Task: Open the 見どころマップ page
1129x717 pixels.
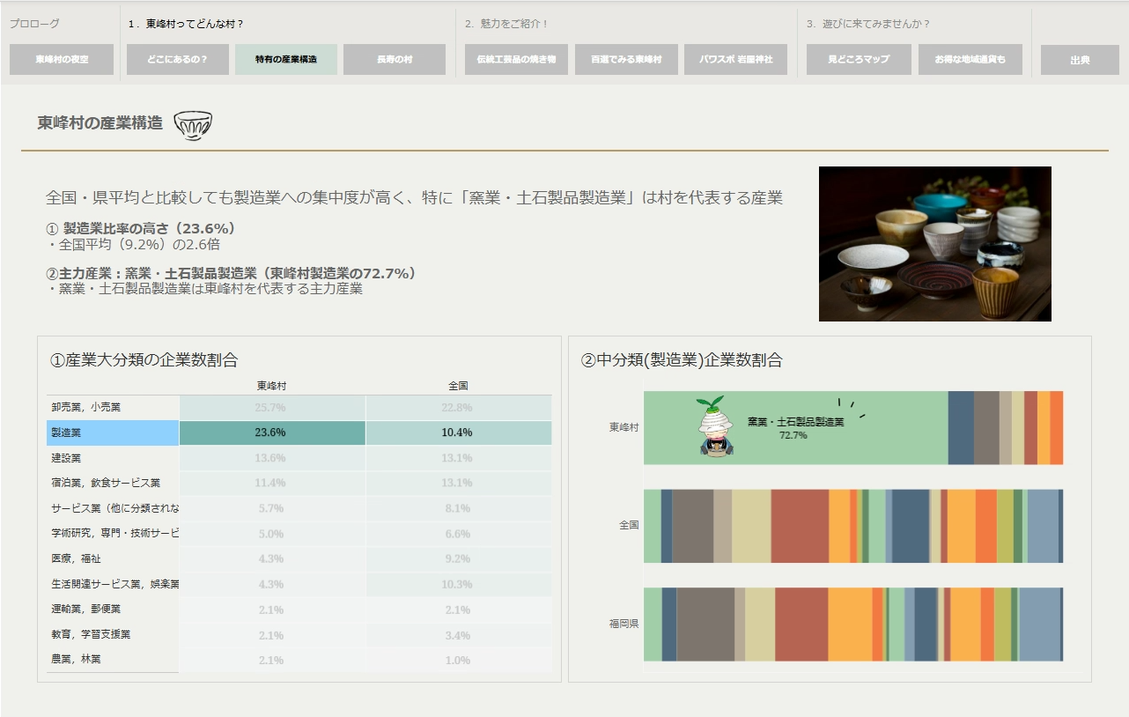Action: (859, 60)
